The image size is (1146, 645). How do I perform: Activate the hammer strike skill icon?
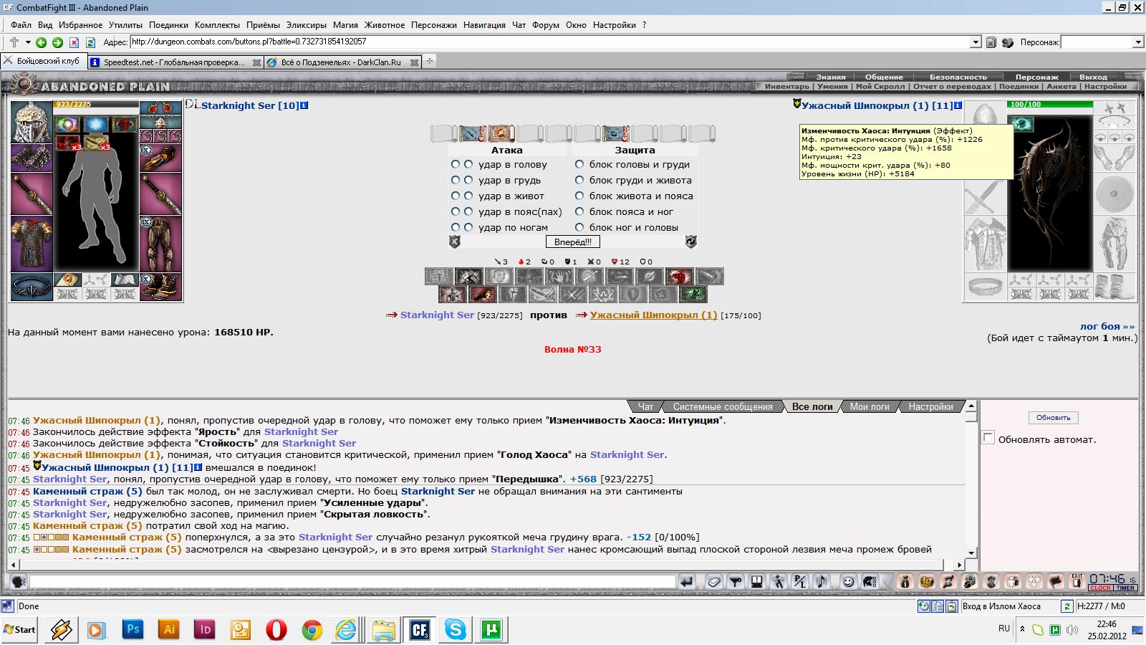click(469, 277)
